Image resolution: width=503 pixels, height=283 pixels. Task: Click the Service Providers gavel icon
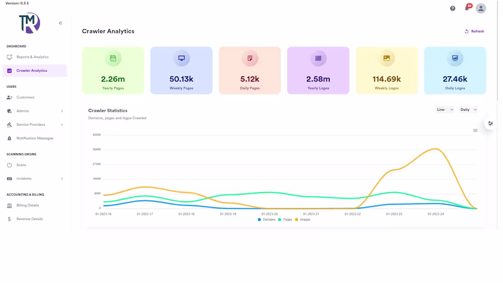9,125
